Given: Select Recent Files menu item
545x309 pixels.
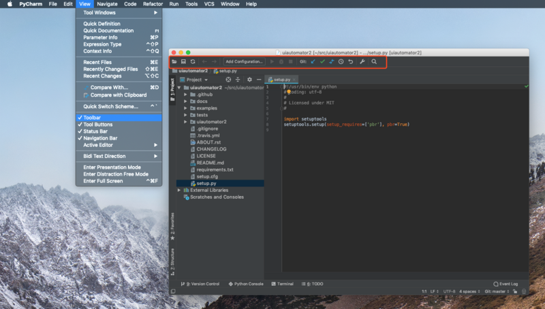Looking at the screenshot, I should click(119, 62).
